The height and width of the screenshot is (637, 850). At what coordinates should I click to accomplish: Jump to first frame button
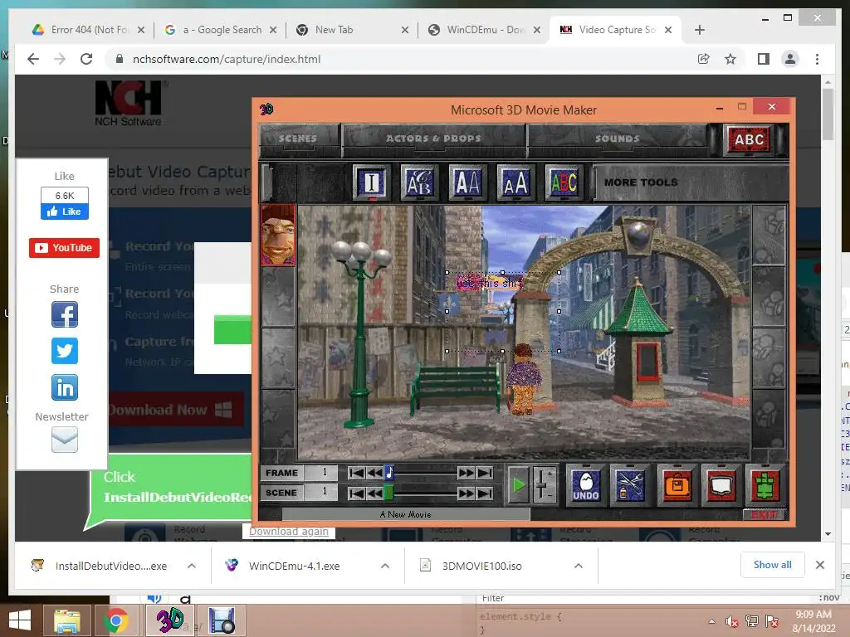tap(356, 473)
